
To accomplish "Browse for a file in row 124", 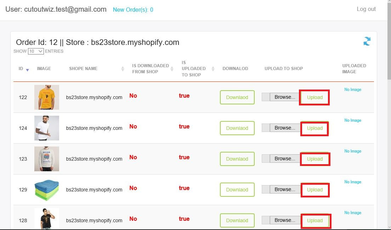I will 284,128.
